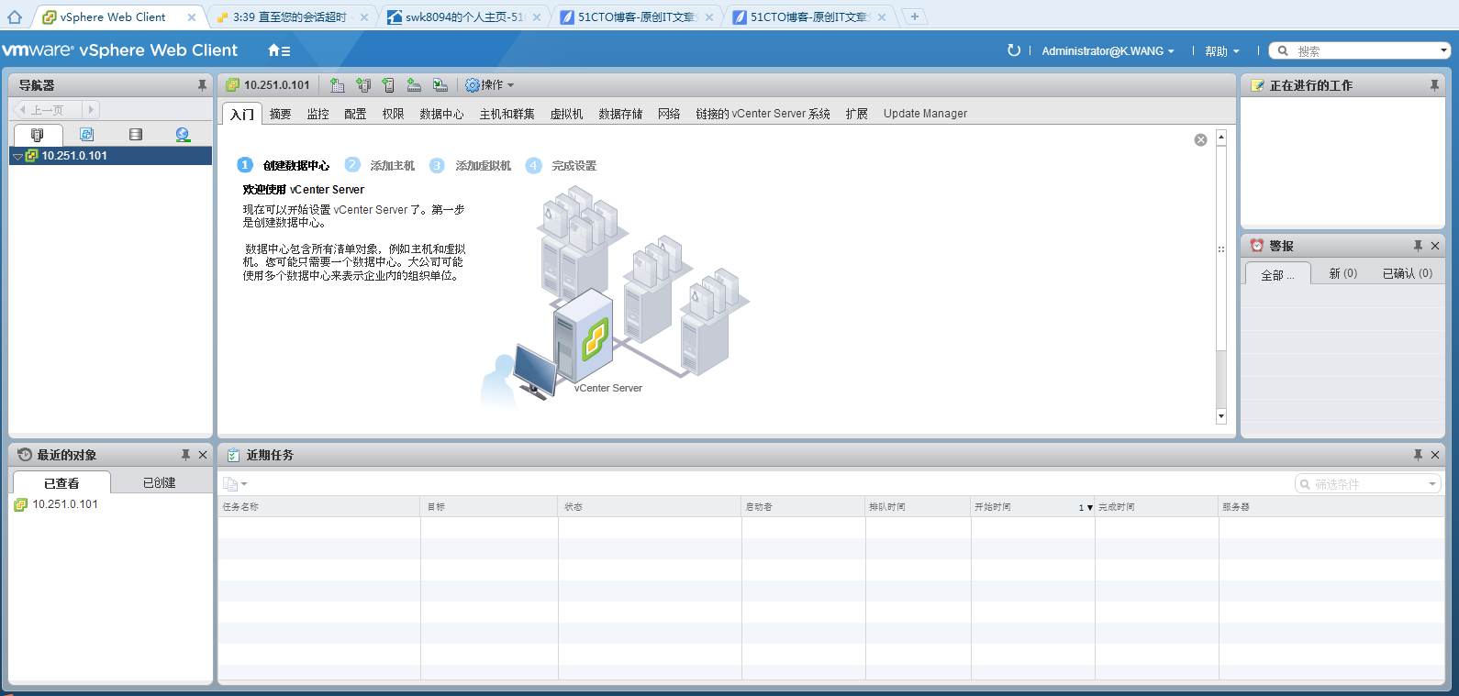Viewport: 1459px width, 696px height.
Task: Select 10.251.0.101 in the navigator tree
Action: pyautogui.click(x=111, y=156)
